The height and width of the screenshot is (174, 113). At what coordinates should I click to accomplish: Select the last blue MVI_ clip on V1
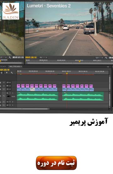pyautogui.click(x=92, y=89)
